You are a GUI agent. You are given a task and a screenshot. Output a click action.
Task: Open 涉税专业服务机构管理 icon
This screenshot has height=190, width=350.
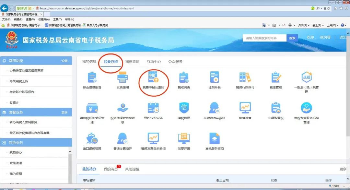[x=307, y=108]
